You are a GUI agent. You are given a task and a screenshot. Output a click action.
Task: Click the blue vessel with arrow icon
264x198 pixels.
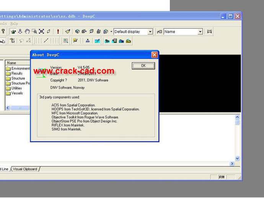tap(121, 41)
